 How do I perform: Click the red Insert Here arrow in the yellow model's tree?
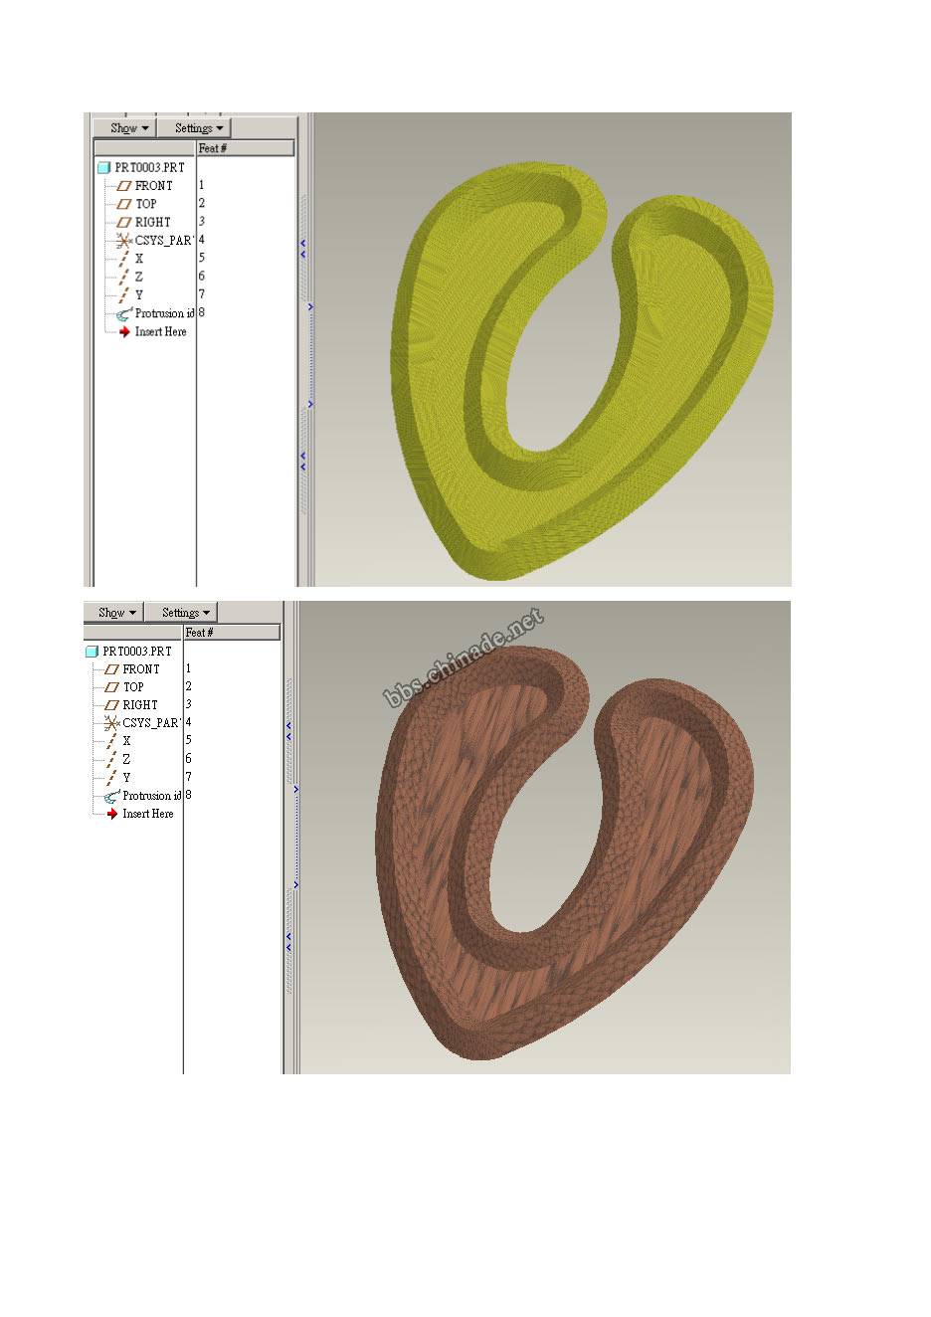[124, 331]
